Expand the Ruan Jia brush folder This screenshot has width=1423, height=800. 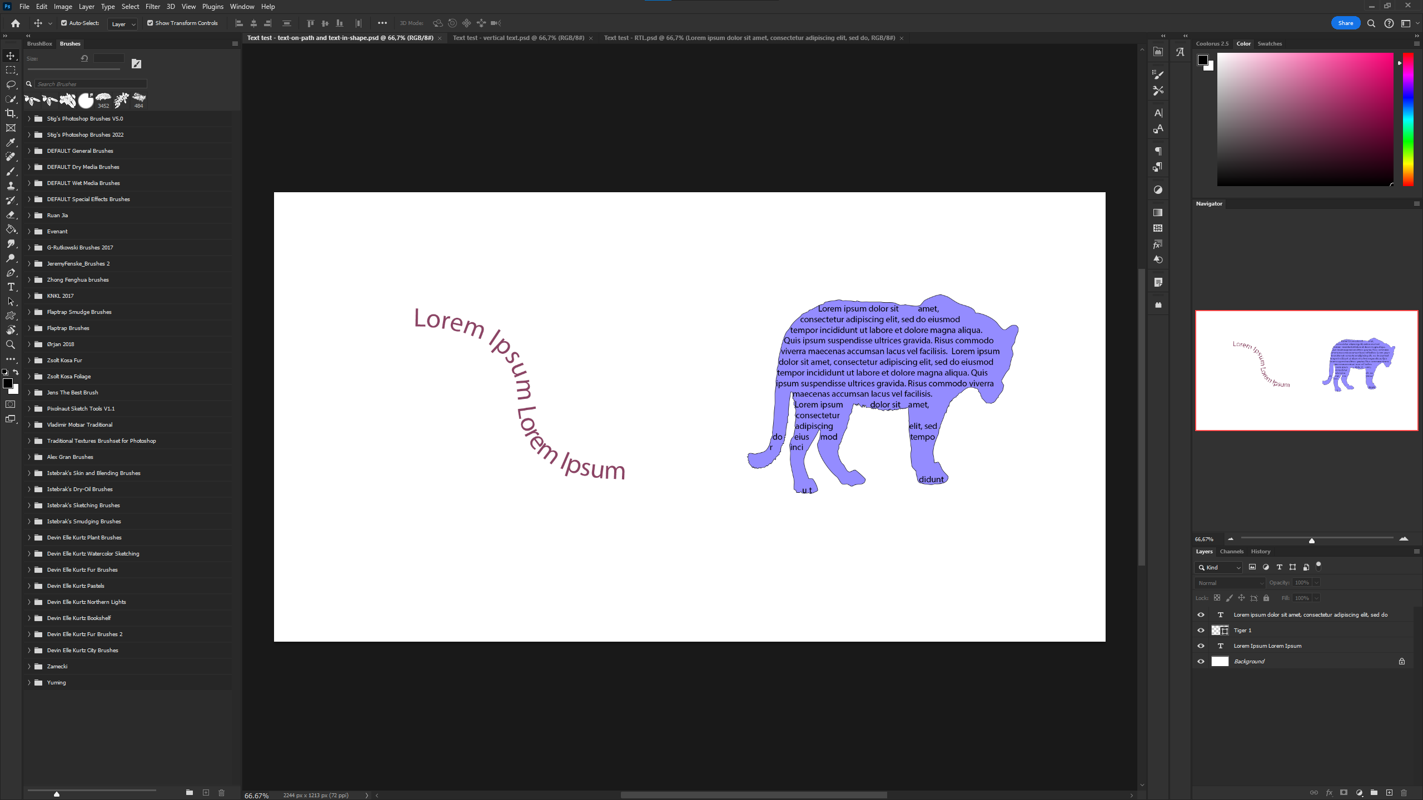[29, 216]
